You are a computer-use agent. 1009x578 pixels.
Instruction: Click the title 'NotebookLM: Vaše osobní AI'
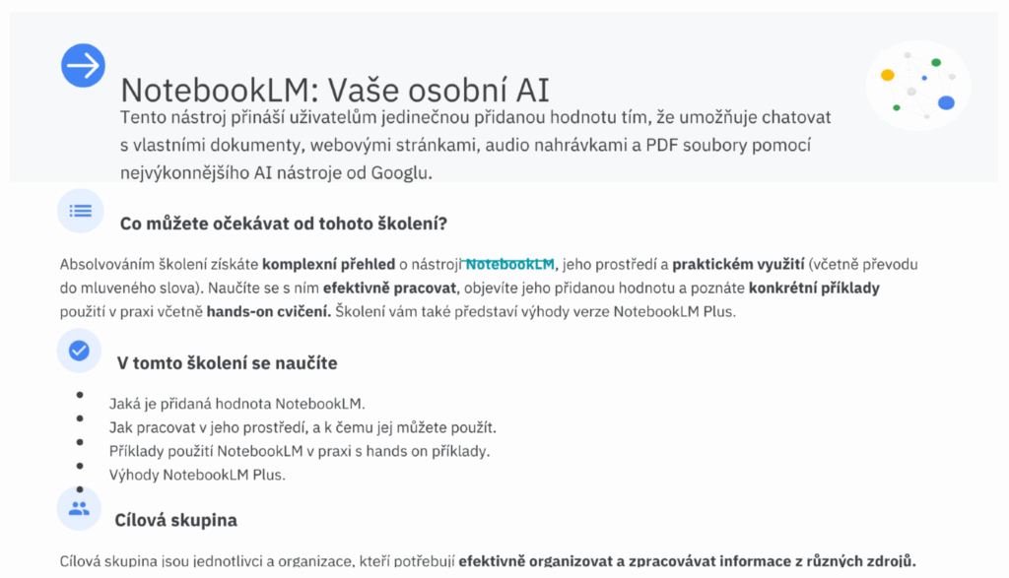pyautogui.click(x=335, y=90)
